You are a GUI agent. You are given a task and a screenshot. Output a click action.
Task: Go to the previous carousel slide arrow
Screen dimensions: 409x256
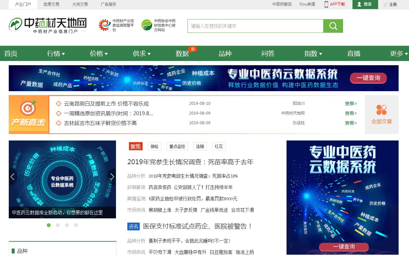(13, 177)
